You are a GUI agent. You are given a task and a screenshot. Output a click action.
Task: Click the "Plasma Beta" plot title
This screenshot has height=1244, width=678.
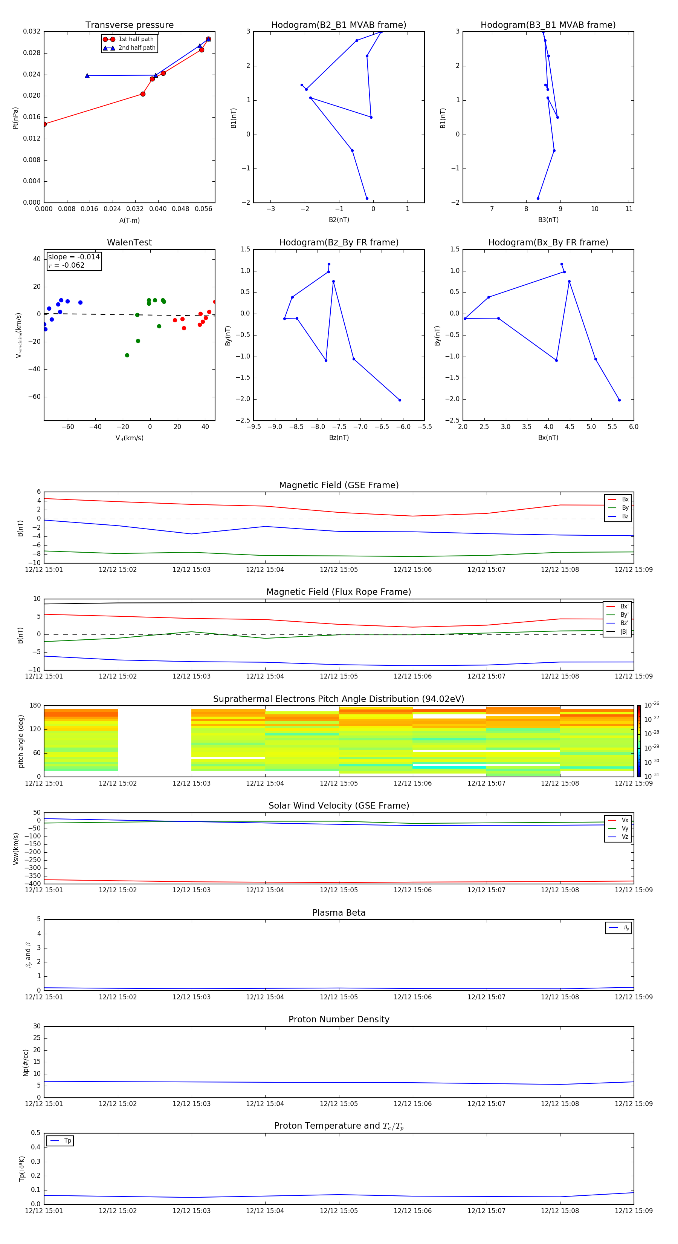click(x=339, y=913)
